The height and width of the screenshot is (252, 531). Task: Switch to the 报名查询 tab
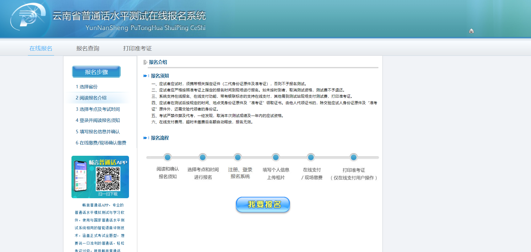(x=88, y=48)
